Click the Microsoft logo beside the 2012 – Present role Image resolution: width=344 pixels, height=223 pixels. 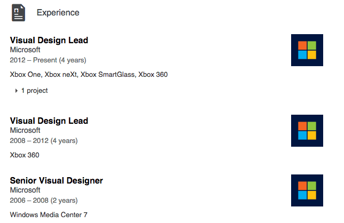307,50
